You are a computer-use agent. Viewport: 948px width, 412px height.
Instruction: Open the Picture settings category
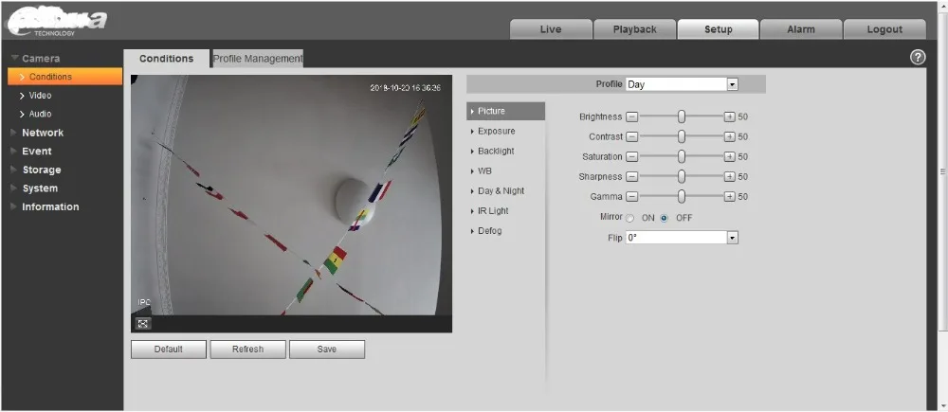[505, 111]
